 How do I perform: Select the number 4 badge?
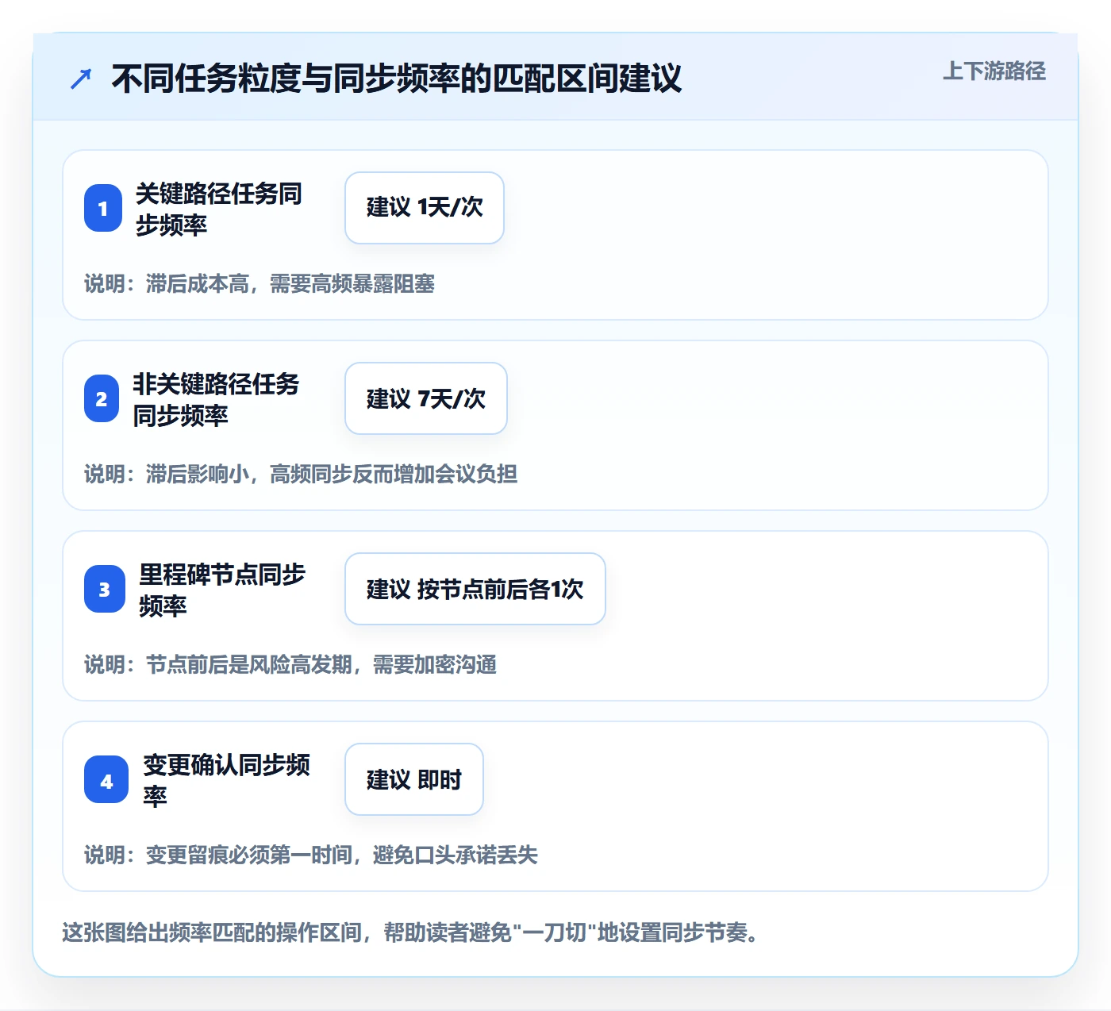click(x=106, y=779)
